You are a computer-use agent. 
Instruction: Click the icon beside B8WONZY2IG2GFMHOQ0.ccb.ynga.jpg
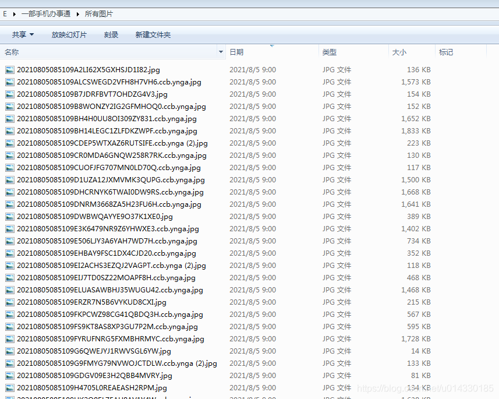point(10,106)
